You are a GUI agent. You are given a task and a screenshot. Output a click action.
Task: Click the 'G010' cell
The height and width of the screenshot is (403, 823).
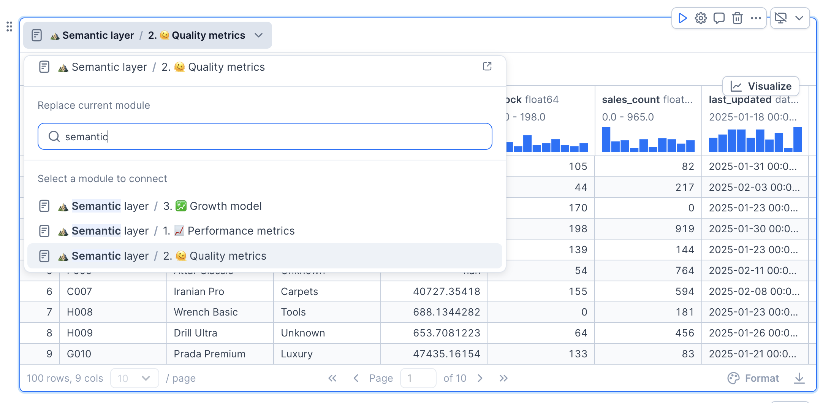pyautogui.click(x=113, y=354)
